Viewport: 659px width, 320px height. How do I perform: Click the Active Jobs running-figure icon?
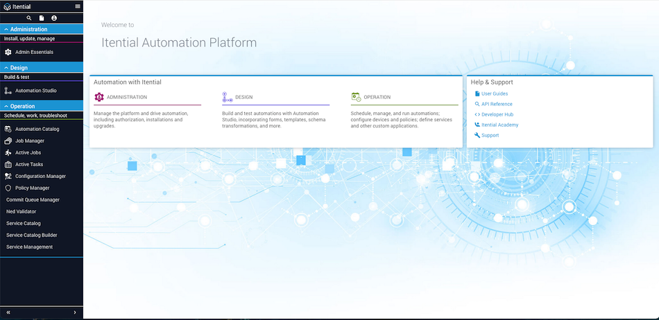tap(8, 152)
